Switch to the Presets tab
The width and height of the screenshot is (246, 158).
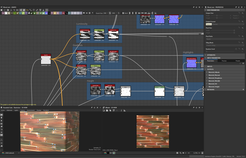click(238, 61)
